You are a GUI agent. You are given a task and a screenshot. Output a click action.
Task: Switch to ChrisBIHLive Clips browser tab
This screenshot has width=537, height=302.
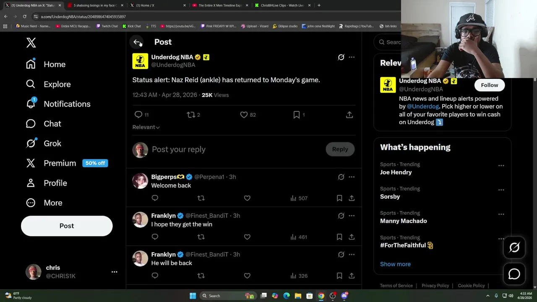(282, 5)
